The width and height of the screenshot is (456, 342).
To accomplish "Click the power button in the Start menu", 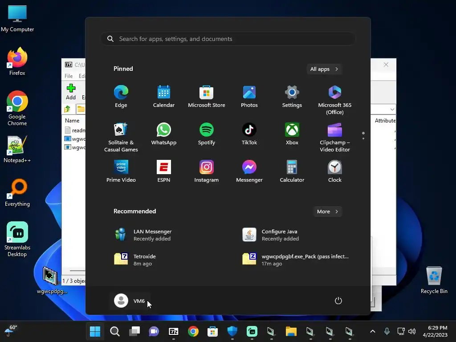I will coord(338,301).
